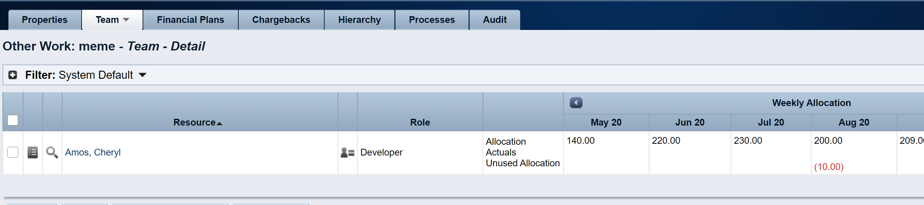Image resolution: width=924 pixels, height=205 pixels.
Task: Open the Team tab dropdown arrow
Action: (126, 20)
